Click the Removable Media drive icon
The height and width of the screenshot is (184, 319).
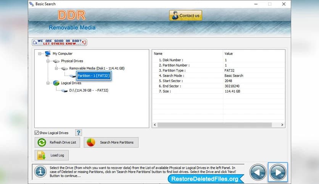coord(64,68)
